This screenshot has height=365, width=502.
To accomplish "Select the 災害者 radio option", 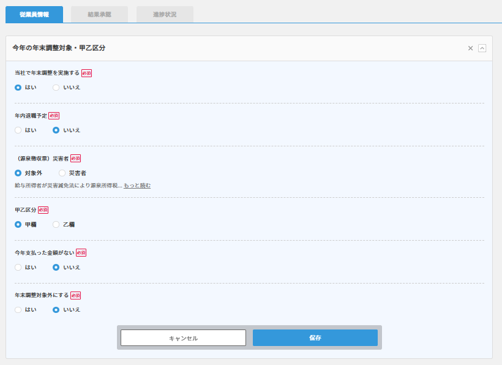I will click(x=62, y=173).
